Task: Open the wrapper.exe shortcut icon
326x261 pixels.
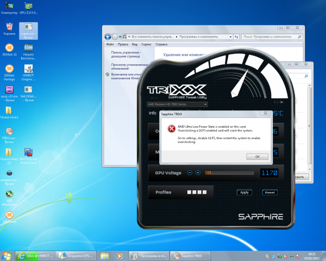Action: 9,177
